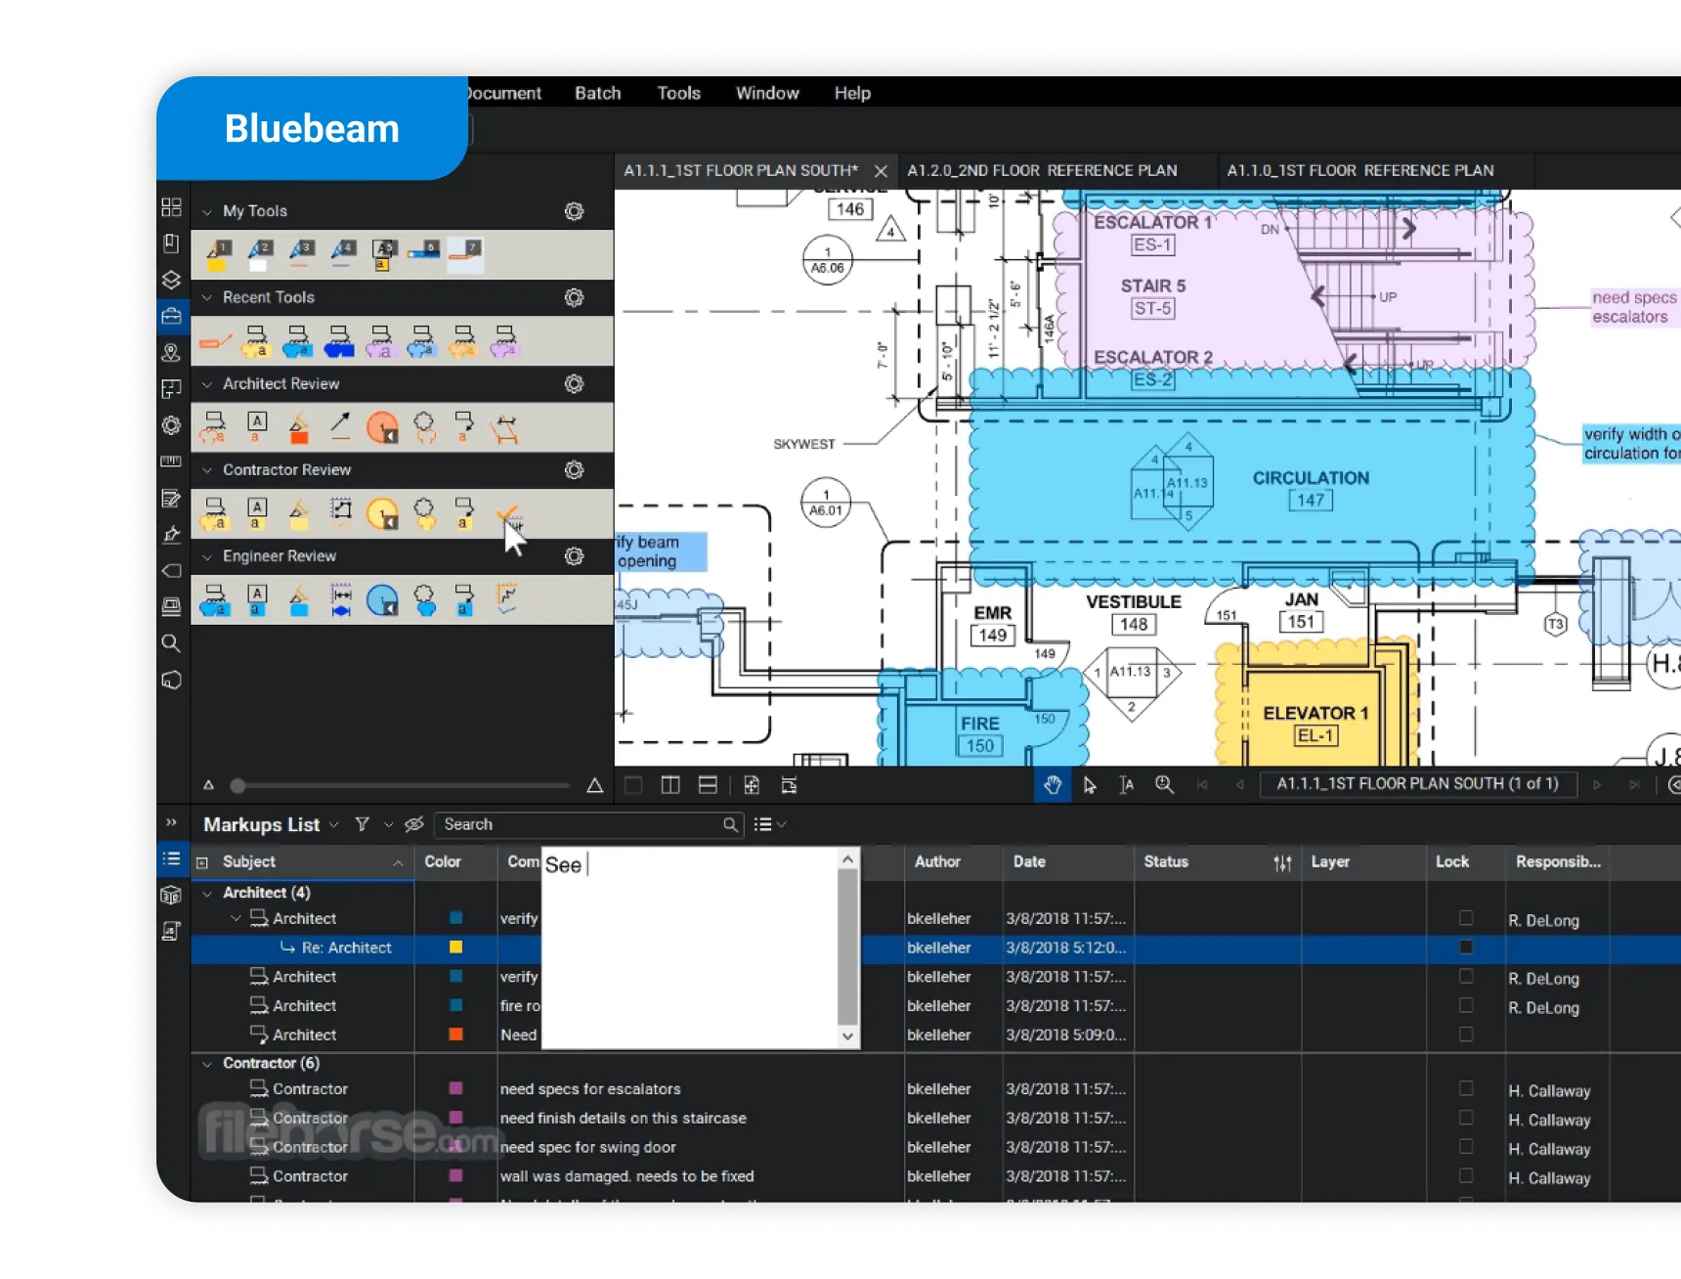The width and height of the screenshot is (1681, 1279).
Task: Open the Forms panel icon in sidebar
Action: coord(171,499)
